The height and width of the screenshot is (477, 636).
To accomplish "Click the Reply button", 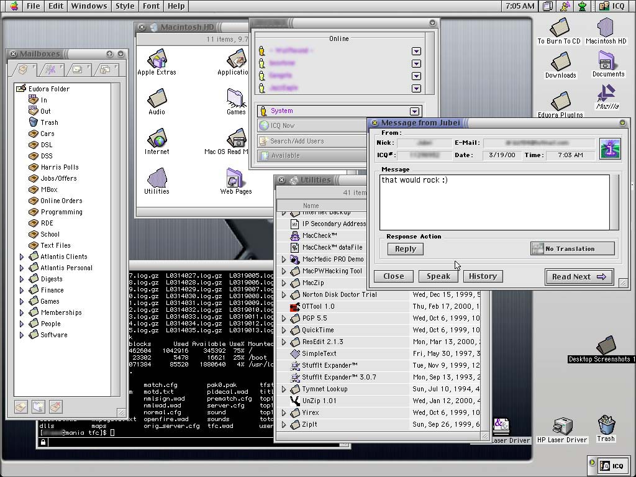I will [405, 248].
